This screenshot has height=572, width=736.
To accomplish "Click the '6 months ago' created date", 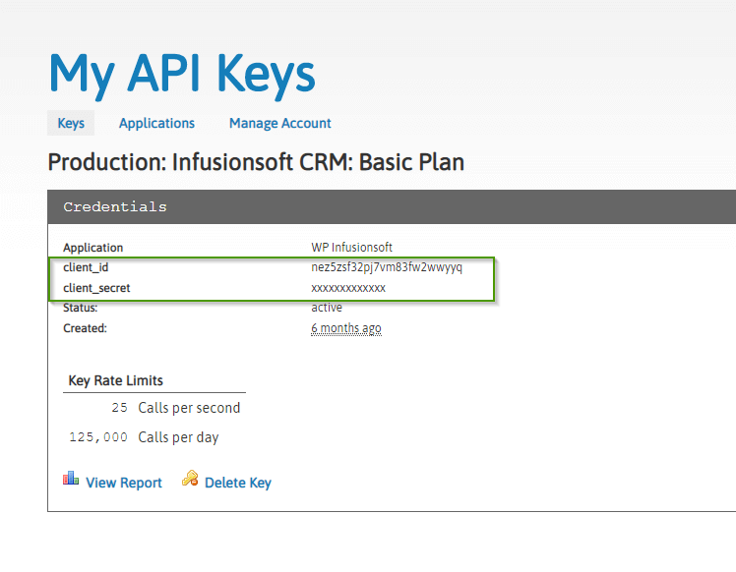I will [x=346, y=327].
